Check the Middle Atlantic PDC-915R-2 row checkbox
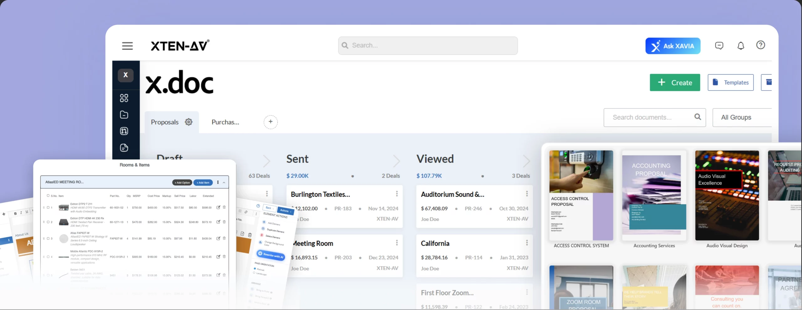The image size is (802, 310). pos(48,257)
